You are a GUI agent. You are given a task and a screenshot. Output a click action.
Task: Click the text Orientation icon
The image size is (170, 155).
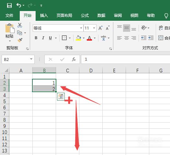coord(144,28)
